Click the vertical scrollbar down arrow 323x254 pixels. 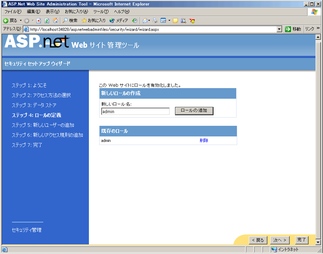point(318,242)
